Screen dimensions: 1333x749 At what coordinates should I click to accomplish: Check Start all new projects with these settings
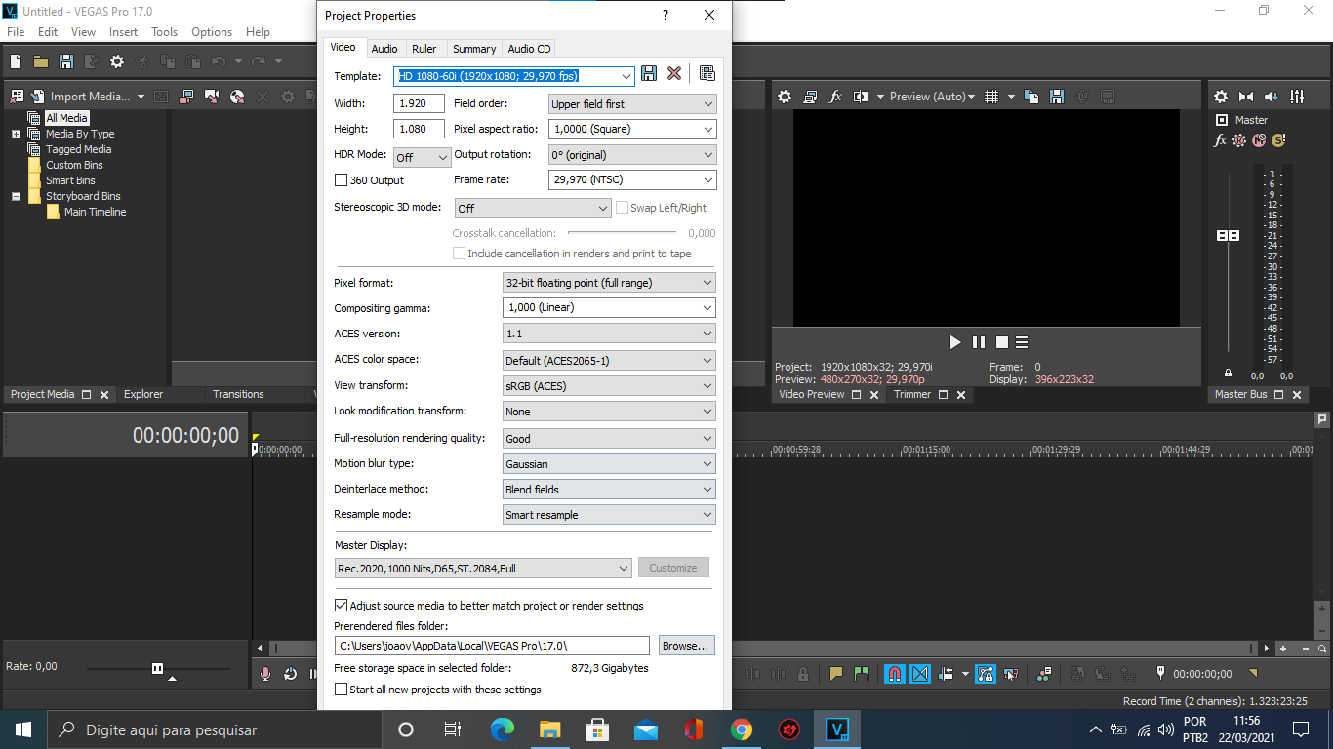click(x=341, y=690)
